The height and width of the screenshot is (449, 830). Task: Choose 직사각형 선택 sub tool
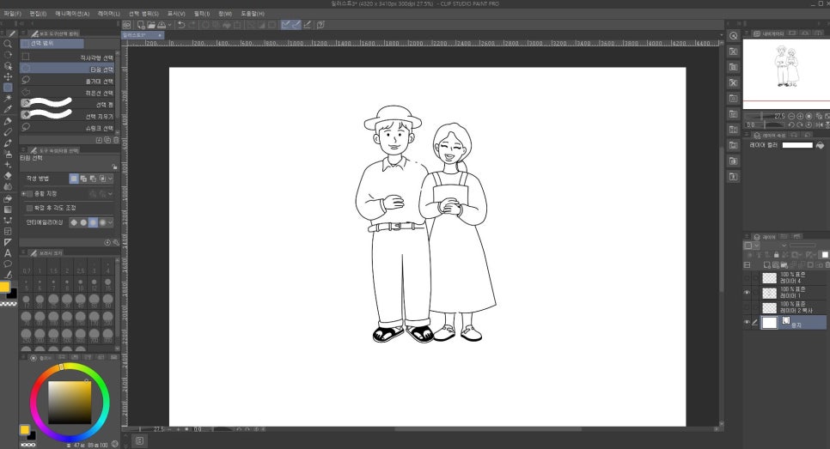click(67, 58)
